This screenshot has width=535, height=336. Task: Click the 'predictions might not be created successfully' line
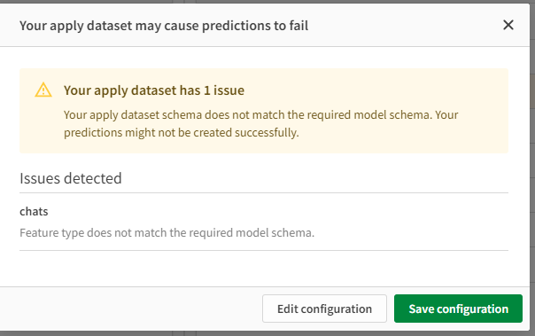(x=182, y=132)
